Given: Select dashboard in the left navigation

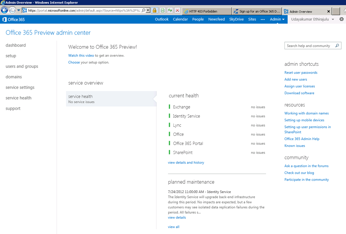Looking at the screenshot, I should pos(16,45).
